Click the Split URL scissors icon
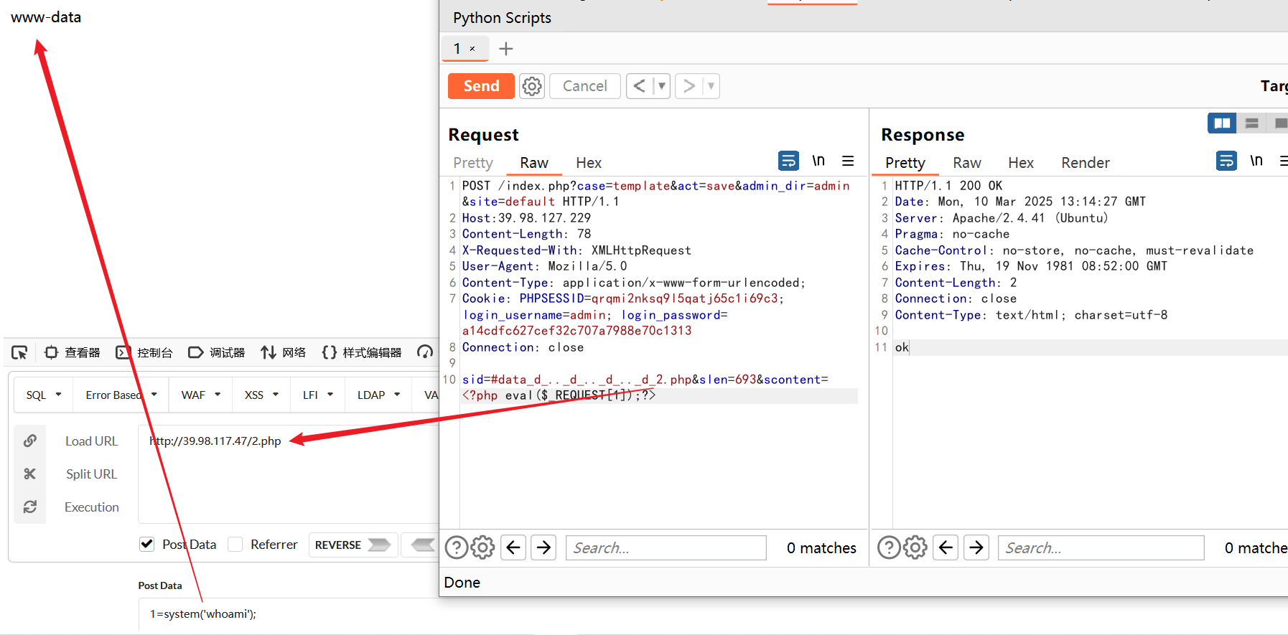1288x635 pixels. [x=30, y=474]
